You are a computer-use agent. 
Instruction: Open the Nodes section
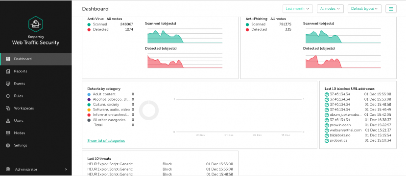[x=36, y=133]
